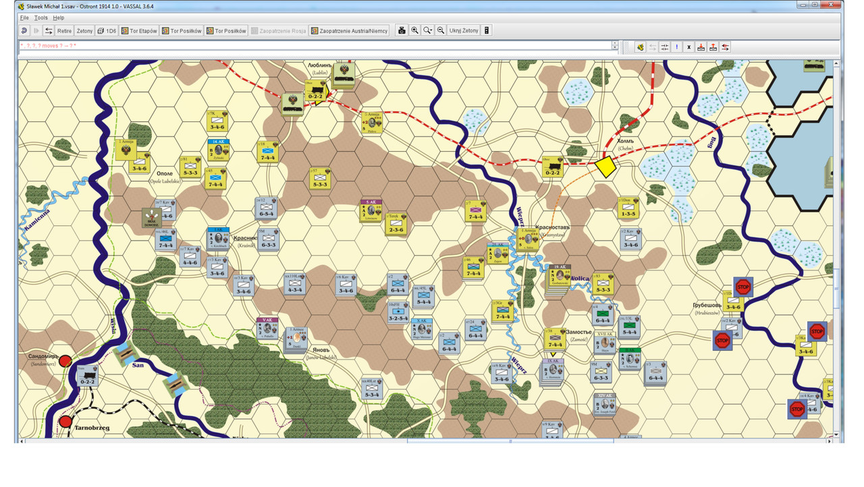Click the red Sandomierz city marker
Screen dimensions: 864x487
click(65, 361)
